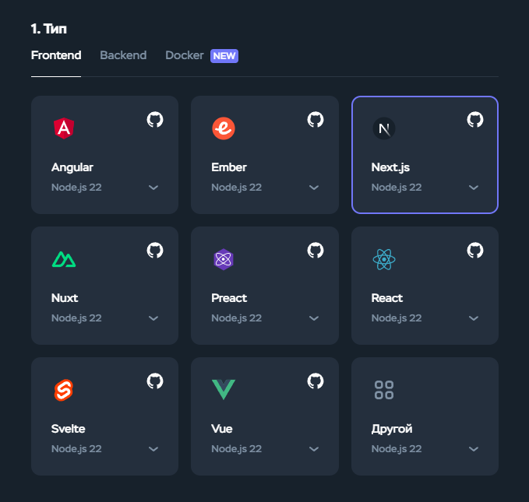Select the Другой option name
Screen dimensions: 529x502
(x=392, y=429)
